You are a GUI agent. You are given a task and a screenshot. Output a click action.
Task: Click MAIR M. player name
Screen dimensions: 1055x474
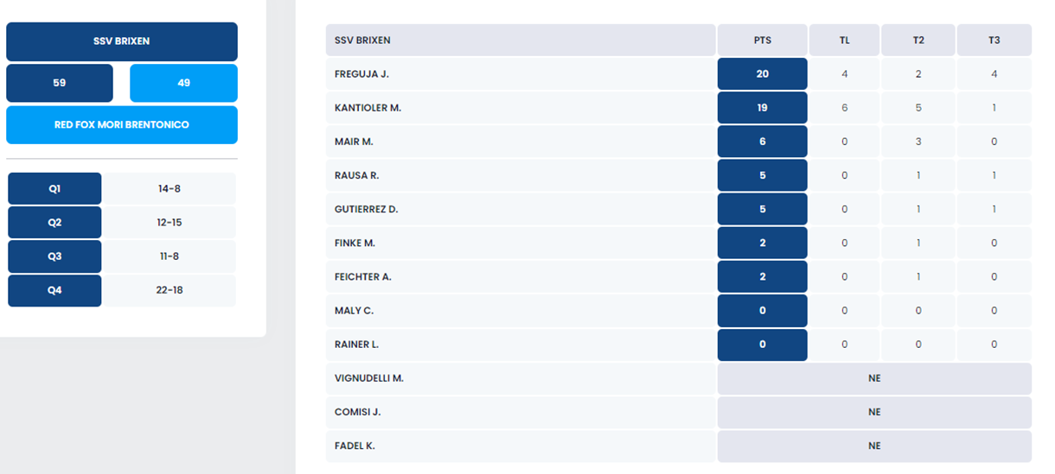click(x=354, y=142)
